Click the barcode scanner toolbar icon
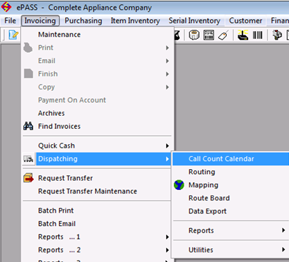Screen dimensions: 289x262 tap(243, 35)
